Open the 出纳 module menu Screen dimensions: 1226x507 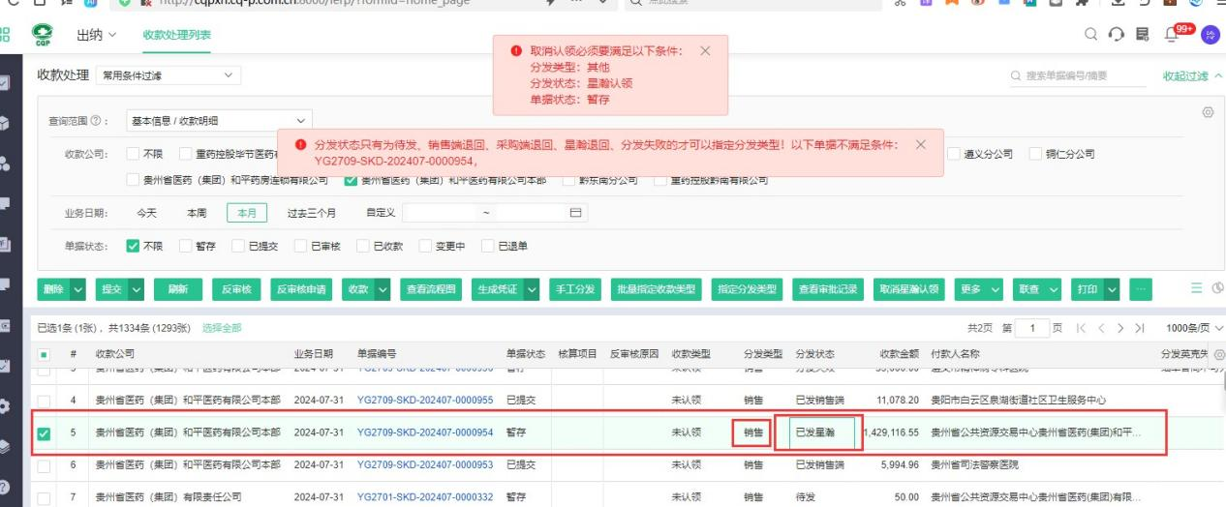point(96,35)
